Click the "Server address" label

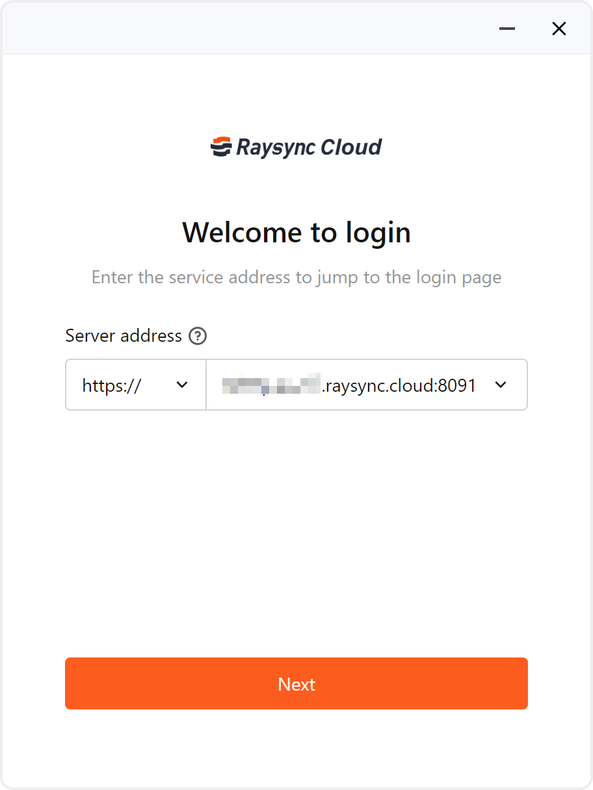point(124,336)
